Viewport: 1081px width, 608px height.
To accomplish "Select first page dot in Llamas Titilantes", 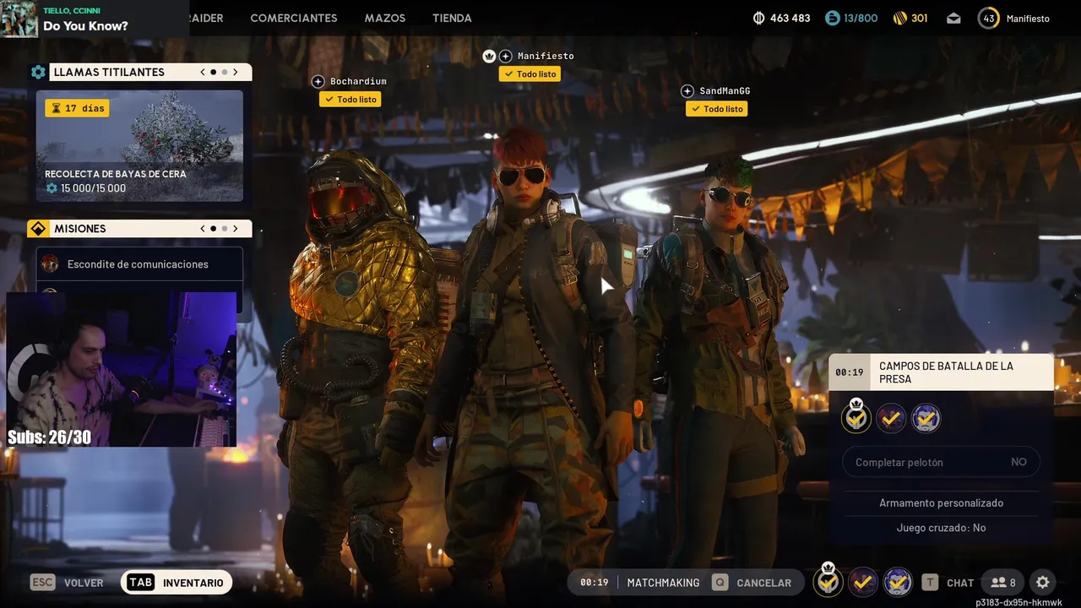I will coord(214,73).
